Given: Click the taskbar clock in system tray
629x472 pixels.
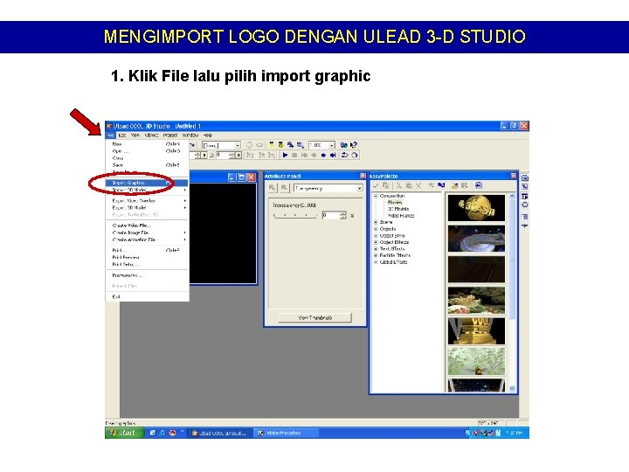Looking at the screenshot, I should [x=514, y=433].
